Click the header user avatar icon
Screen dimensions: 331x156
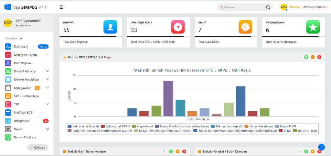coord(284,7)
